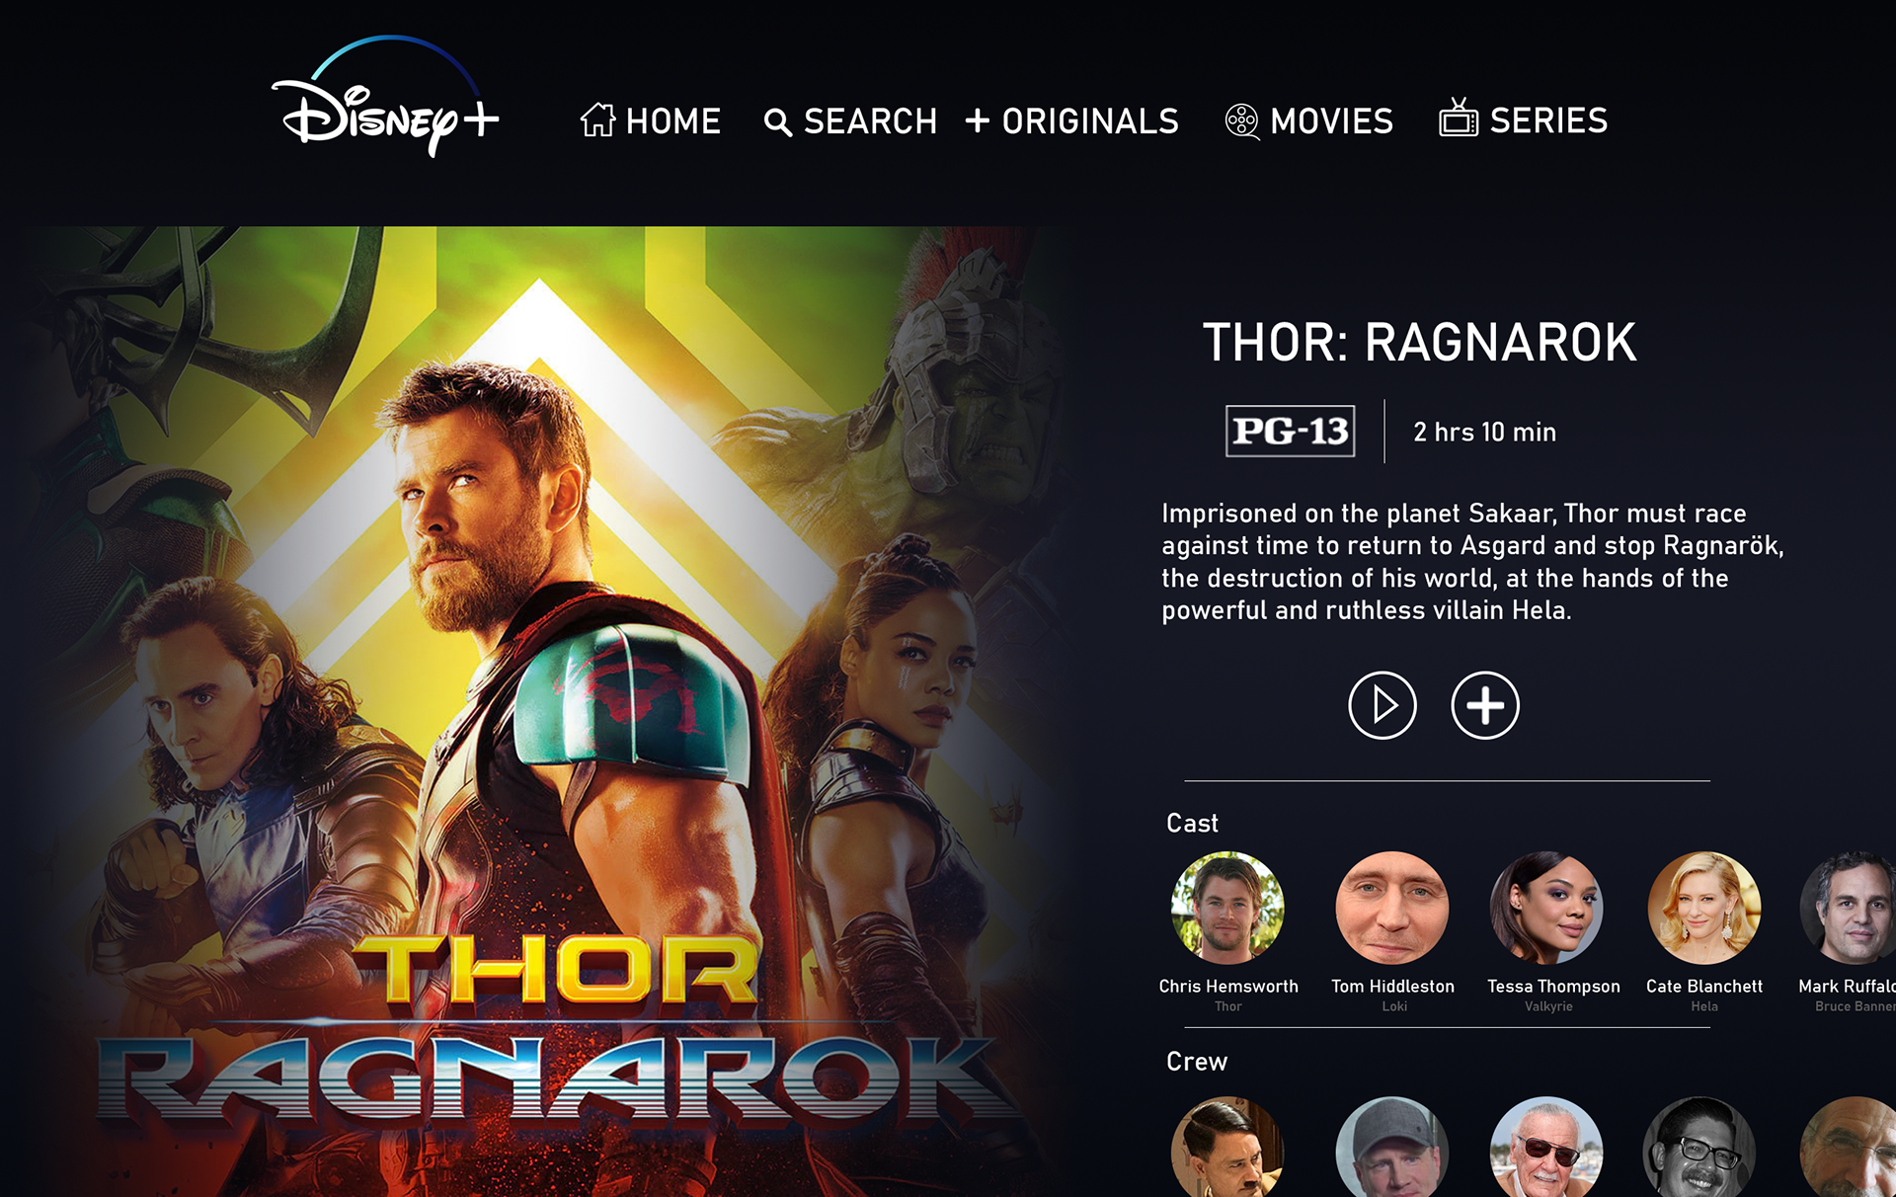Screen dimensions: 1896x1197
Task: Click the TV icon beside SERIES
Action: [1459, 118]
